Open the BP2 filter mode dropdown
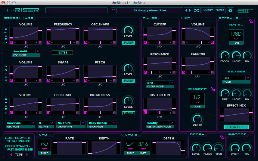The image size is (258, 161). pyautogui.click(x=172, y=83)
